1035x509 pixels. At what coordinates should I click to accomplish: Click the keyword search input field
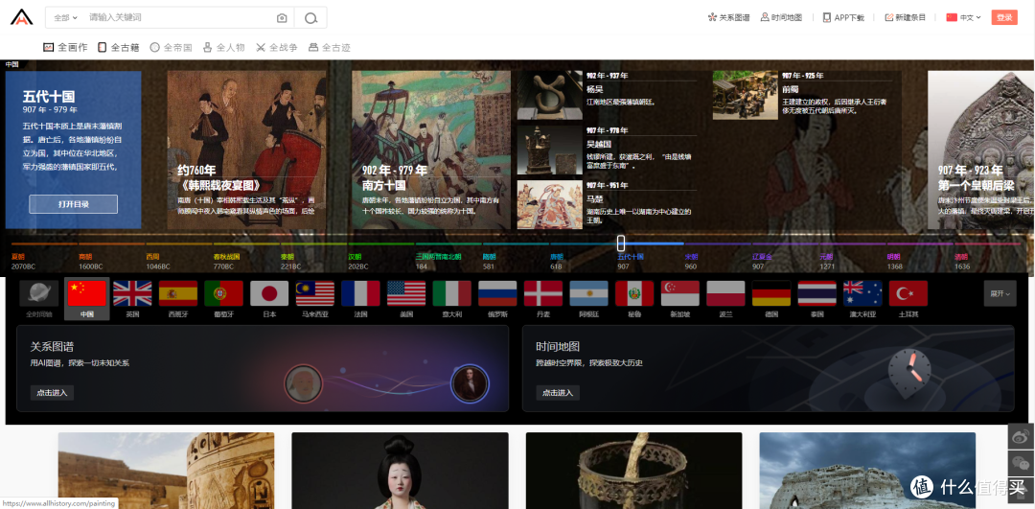click(178, 18)
